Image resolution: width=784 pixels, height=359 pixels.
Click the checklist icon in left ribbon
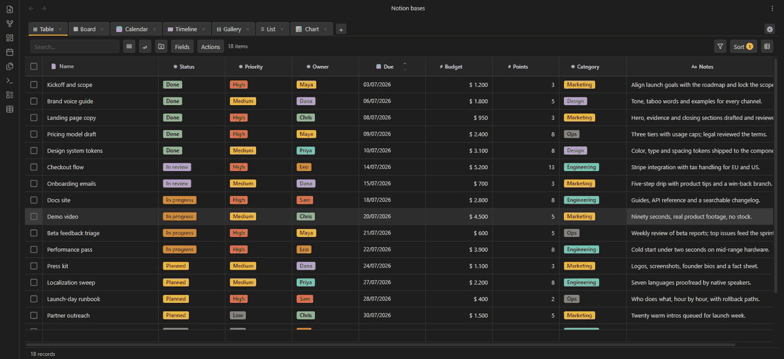click(x=9, y=95)
